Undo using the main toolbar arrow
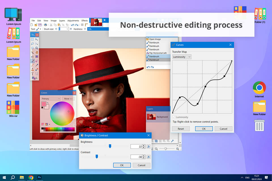272x181 pixels. click(x=73, y=25)
